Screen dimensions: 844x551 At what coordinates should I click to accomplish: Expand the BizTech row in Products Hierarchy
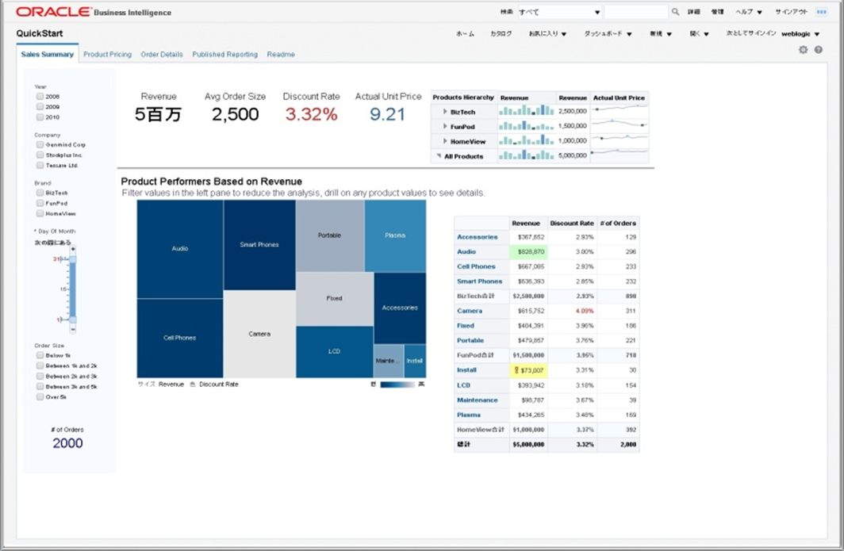coord(445,111)
